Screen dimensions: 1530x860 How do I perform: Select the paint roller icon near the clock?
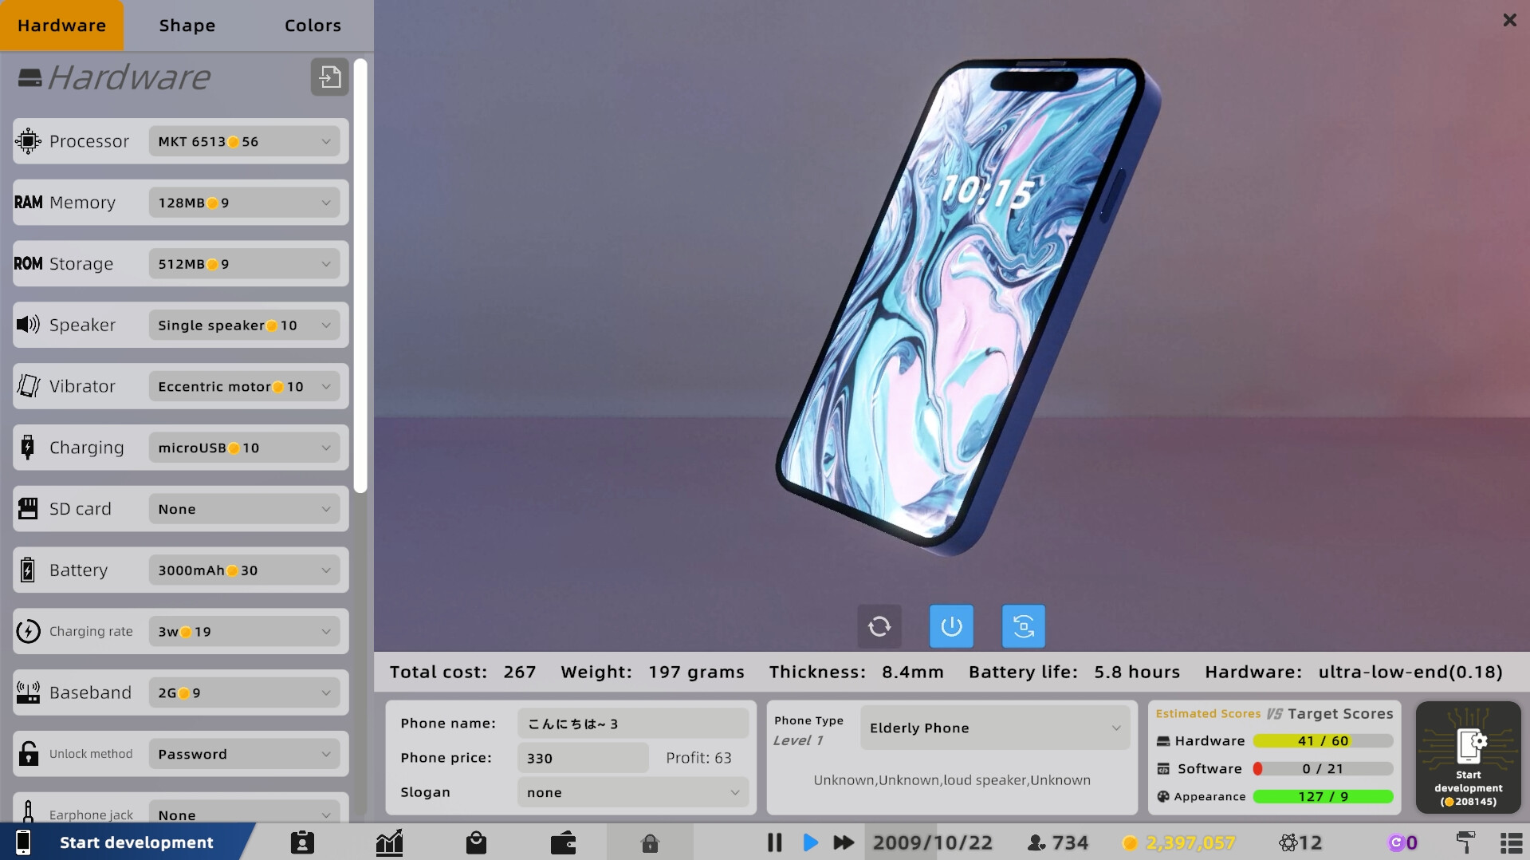point(1467,842)
